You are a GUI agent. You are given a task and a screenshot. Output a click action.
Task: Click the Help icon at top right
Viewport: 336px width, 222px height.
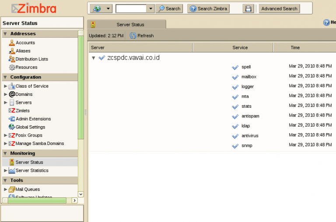point(326,23)
